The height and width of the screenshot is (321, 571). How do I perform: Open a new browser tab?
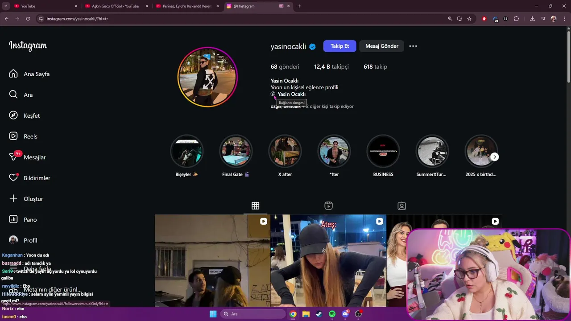tap(299, 6)
